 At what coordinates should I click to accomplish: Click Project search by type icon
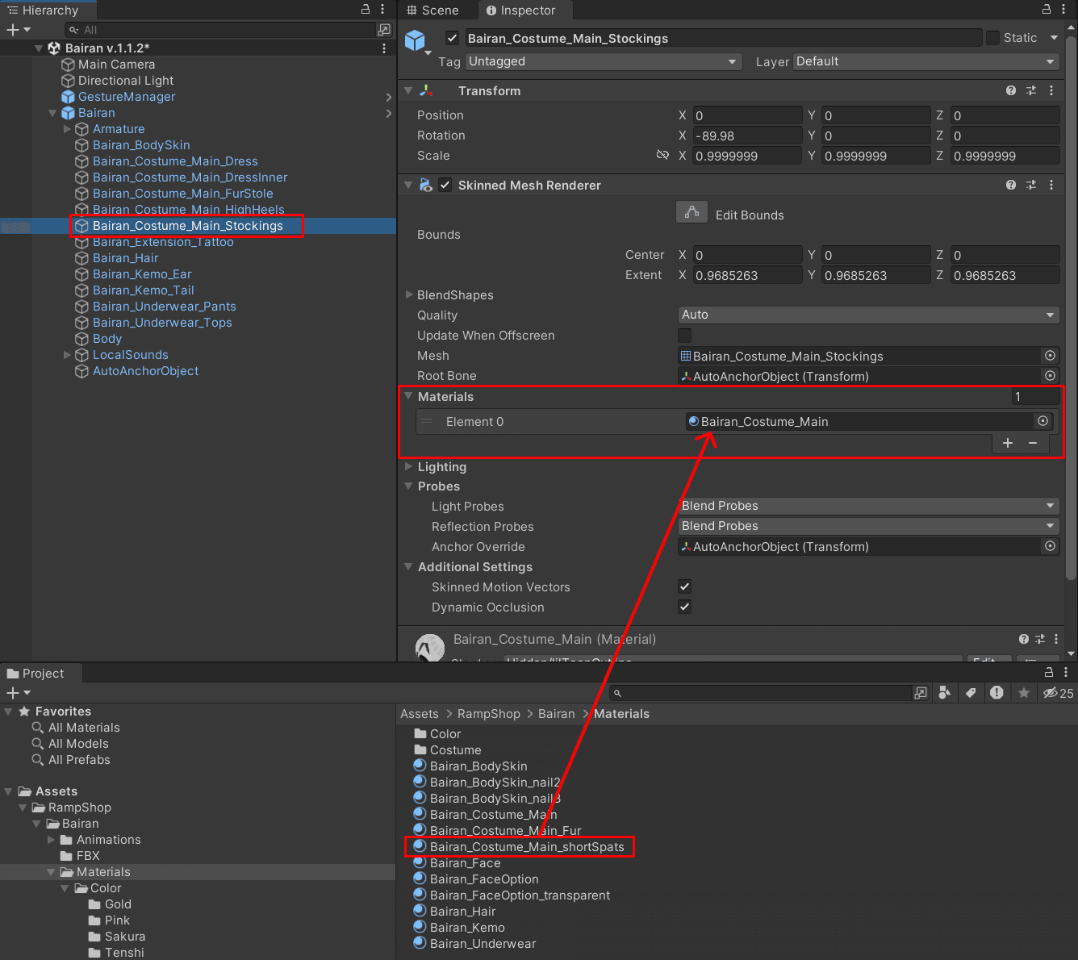944,693
